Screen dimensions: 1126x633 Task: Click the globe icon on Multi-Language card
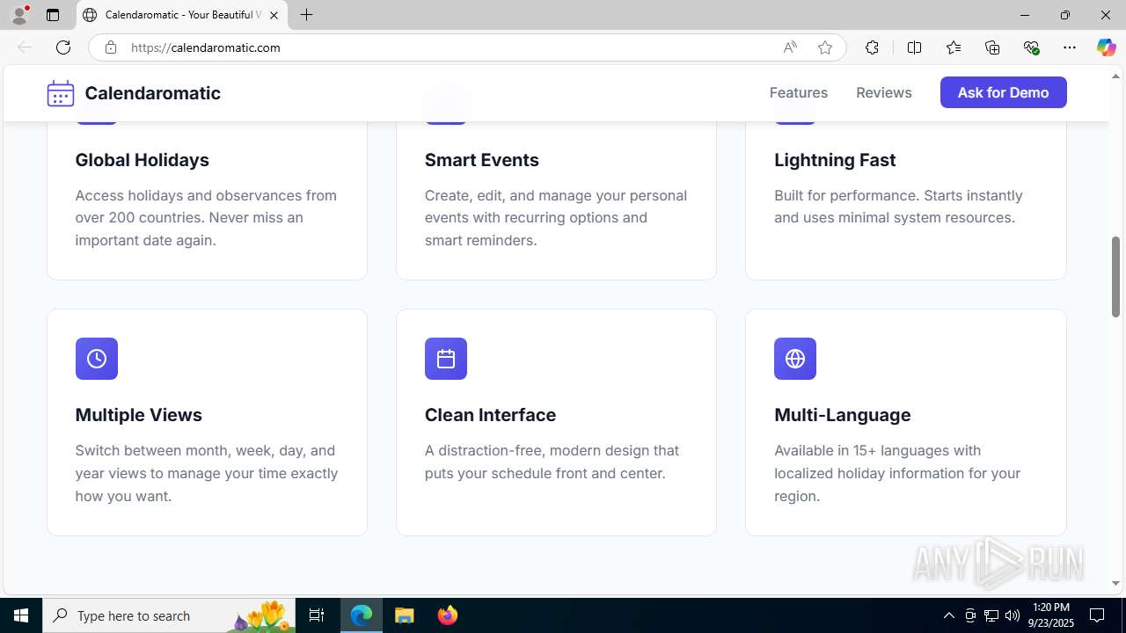[795, 359]
